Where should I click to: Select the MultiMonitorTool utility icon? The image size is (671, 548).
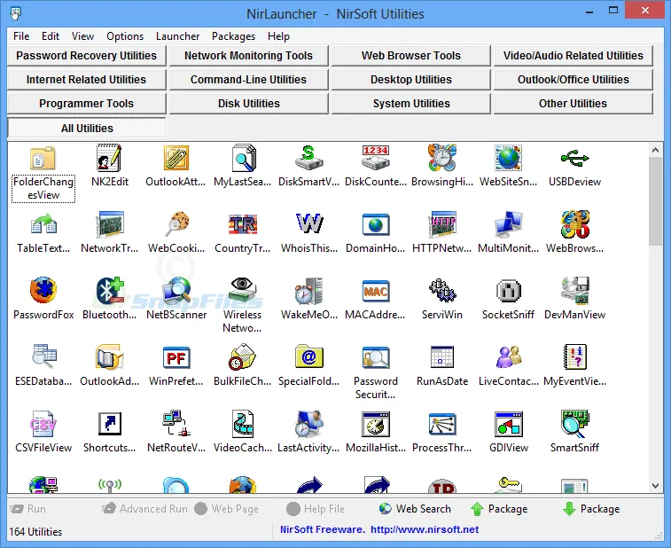pyautogui.click(x=509, y=224)
